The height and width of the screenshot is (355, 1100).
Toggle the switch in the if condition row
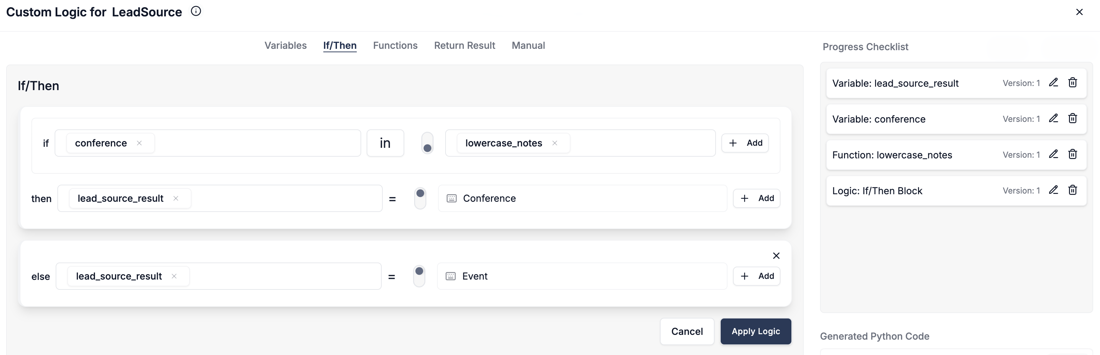427,143
